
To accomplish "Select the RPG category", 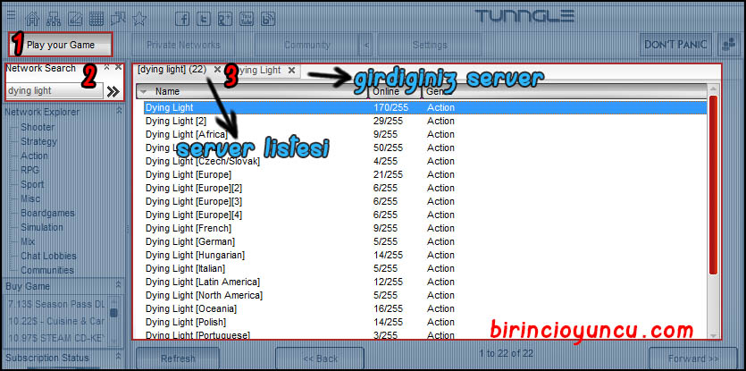I will tap(30, 170).
